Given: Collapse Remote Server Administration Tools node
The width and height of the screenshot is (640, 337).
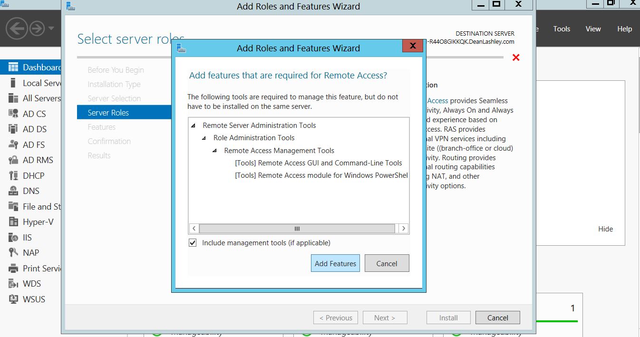Looking at the screenshot, I should point(193,126).
